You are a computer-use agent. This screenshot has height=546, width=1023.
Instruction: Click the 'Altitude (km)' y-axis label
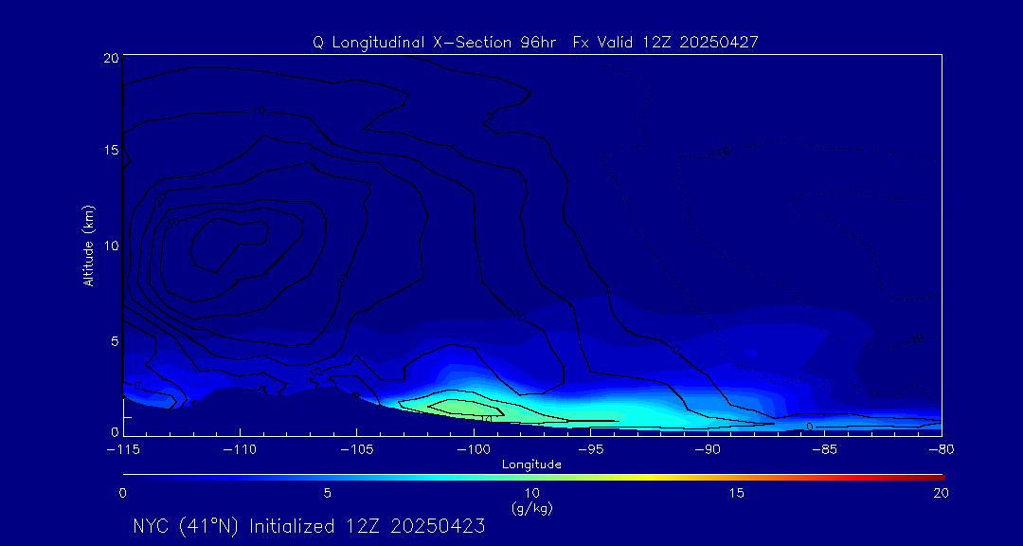[88, 246]
